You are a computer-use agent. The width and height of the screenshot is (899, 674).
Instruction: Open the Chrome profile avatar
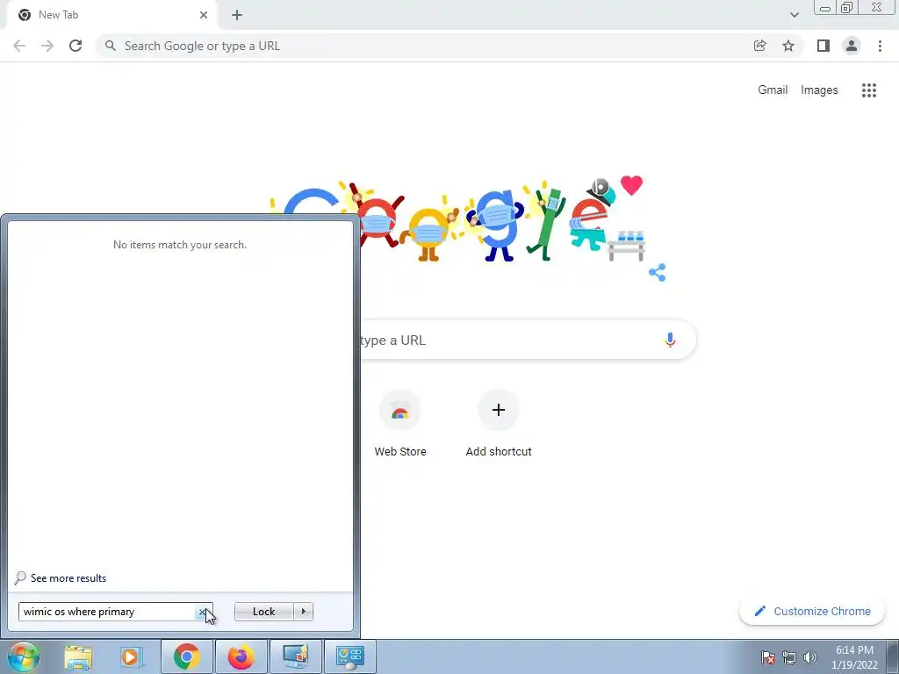[852, 46]
